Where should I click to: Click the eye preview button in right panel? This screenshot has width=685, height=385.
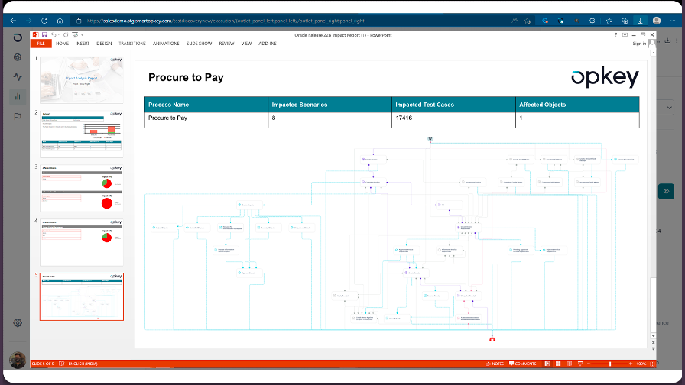click(666, 191)
